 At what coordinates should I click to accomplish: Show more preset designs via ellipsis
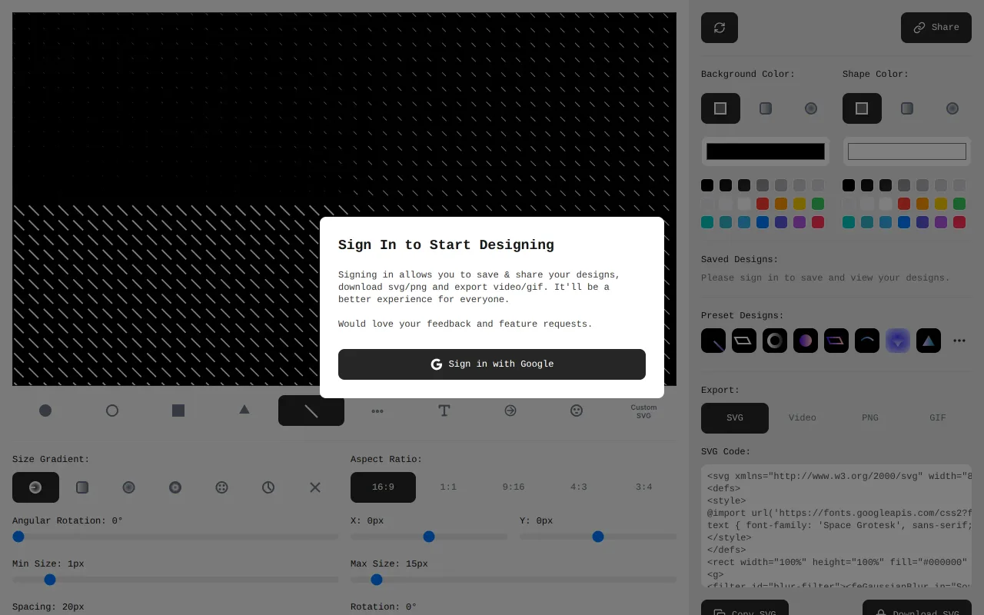pyautogui.click(x=959, y=341)
